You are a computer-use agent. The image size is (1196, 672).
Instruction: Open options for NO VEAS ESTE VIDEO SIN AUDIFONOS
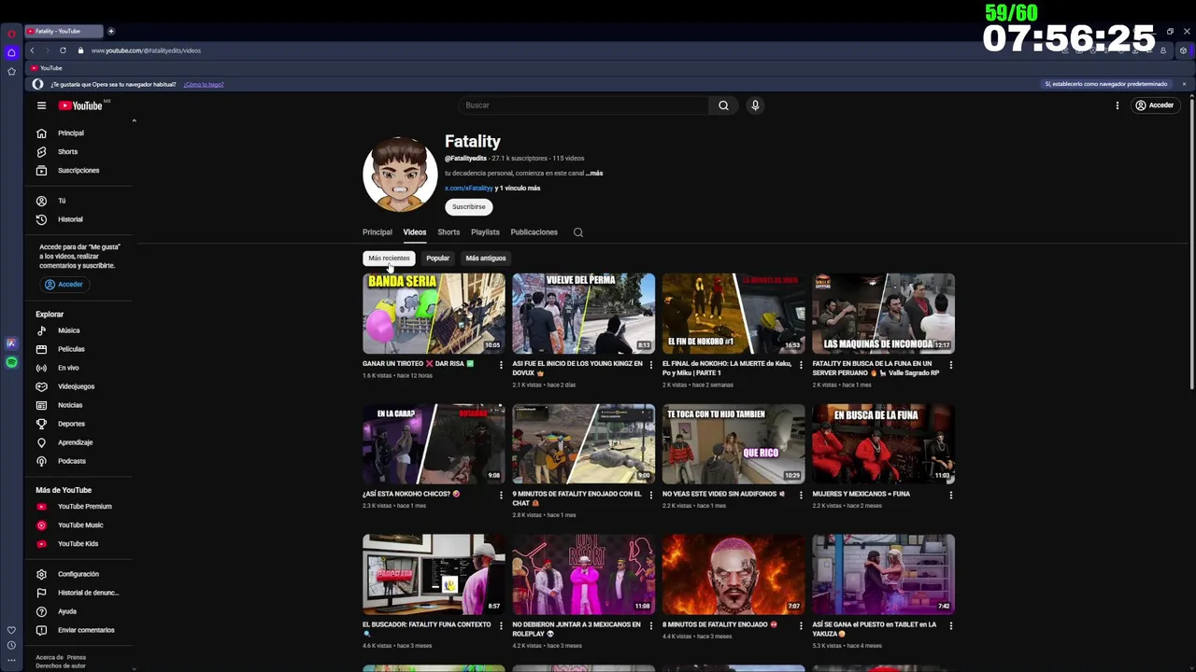pyautogui.click(x=801, y=496)
